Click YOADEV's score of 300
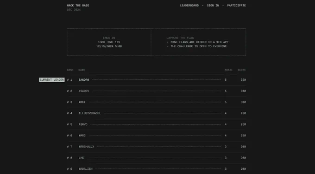 tap(243, 91)
